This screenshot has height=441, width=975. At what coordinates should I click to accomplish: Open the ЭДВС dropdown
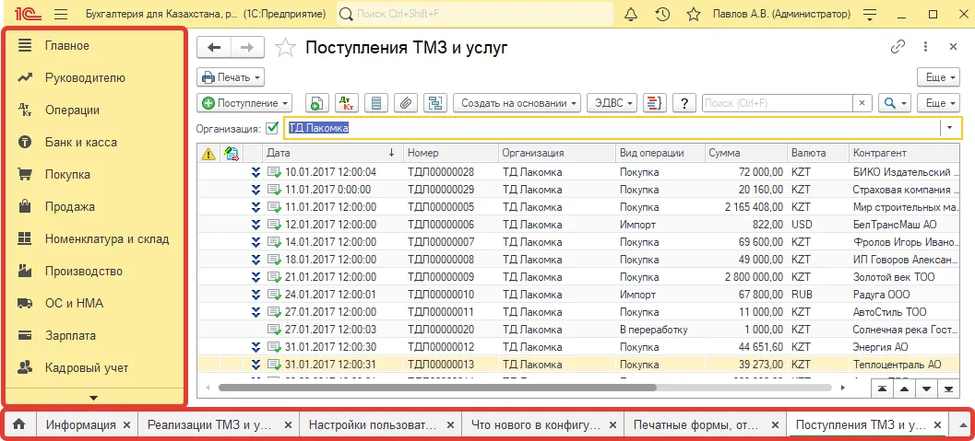612,104
